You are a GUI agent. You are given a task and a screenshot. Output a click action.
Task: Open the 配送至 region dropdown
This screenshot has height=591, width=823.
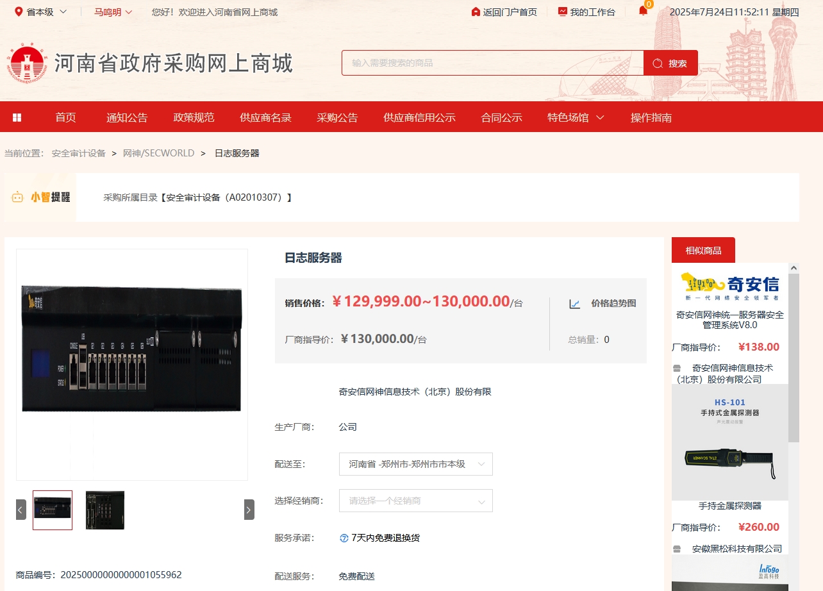click(x=416, y=464)
